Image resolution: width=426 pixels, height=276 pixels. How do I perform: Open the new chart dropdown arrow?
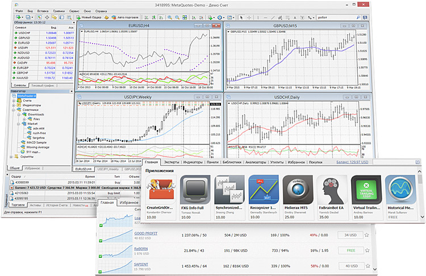pos(22,18)
